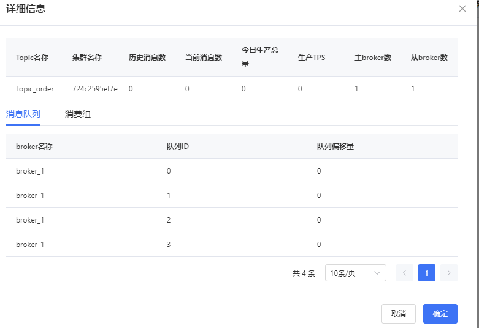Switch to the 消费组 tab

(78, 114)
